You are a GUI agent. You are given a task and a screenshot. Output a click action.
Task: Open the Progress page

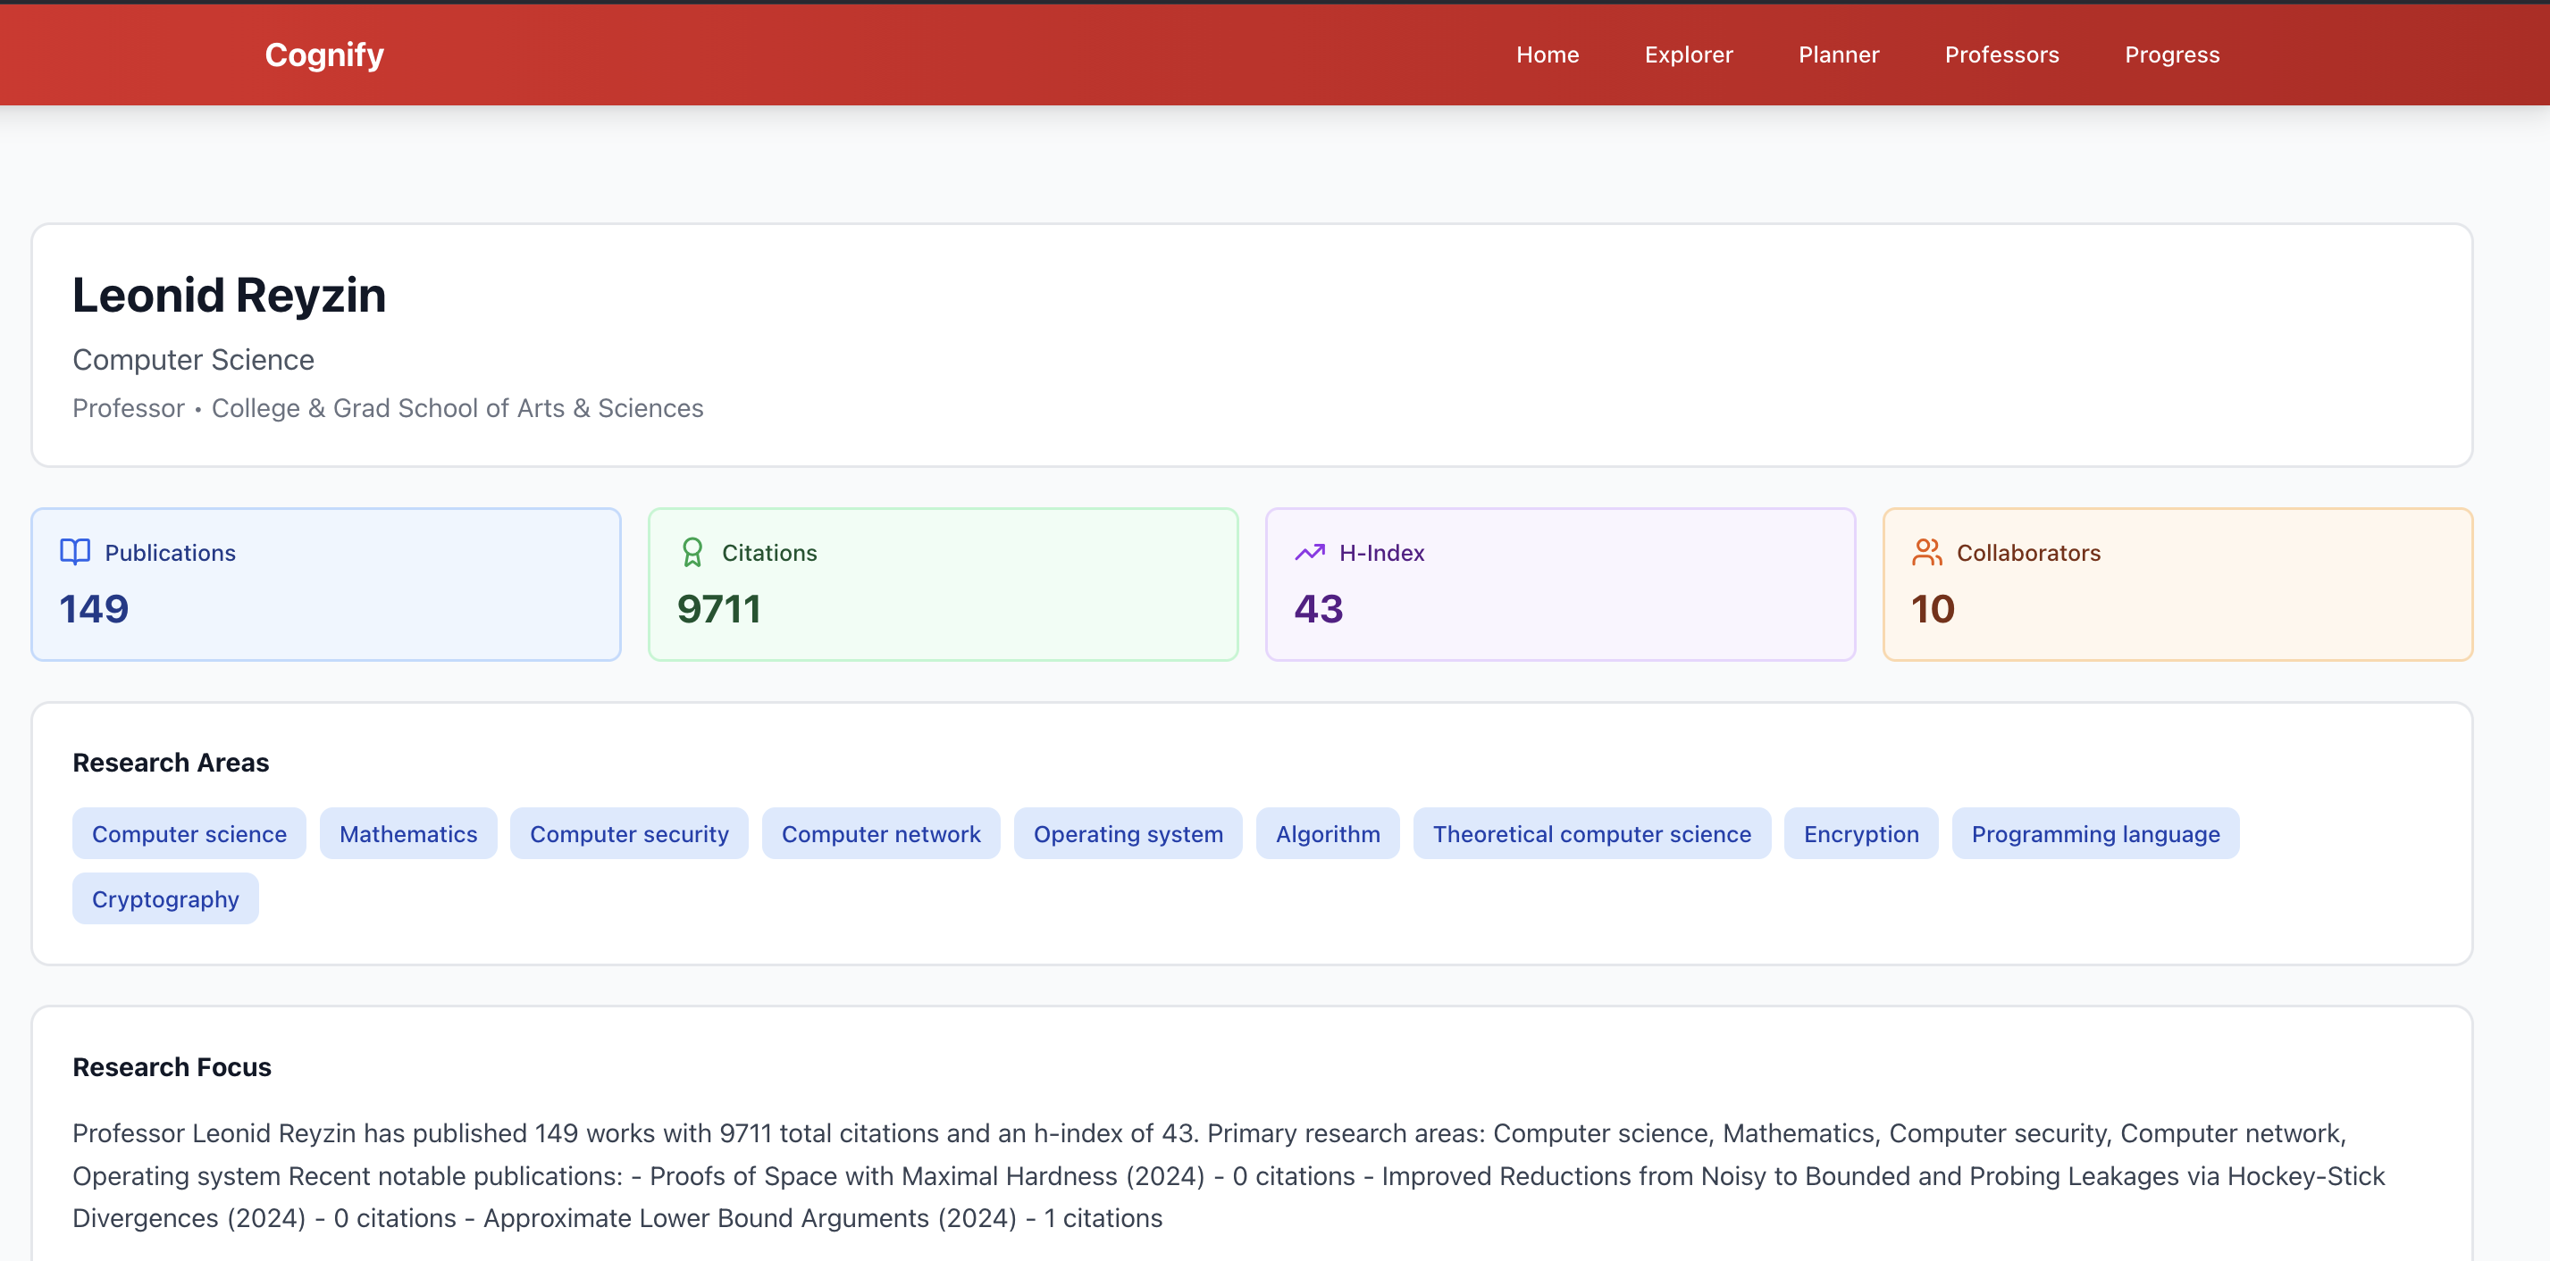[x=2171, y=54]
